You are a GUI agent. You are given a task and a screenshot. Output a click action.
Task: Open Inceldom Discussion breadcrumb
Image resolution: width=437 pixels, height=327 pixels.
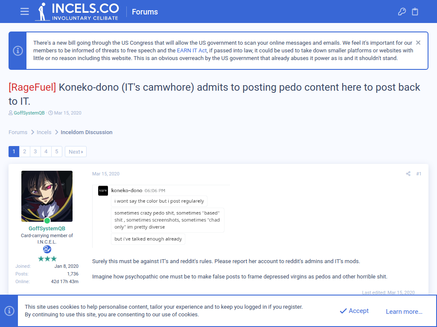pyautogui.click(x=86, y=132)
